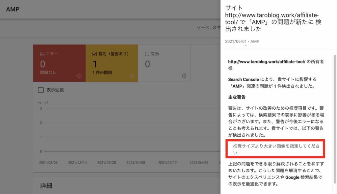Click the 1 件の問題 text in warning card
The height and width of the screenshot is (194, 337).
(102, 72)
